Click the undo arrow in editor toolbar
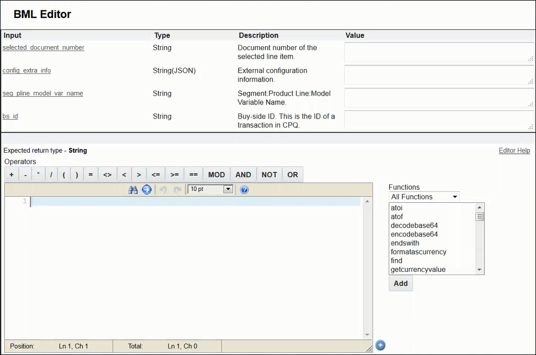Viewport: 536px width, 355px height. (163, 190)
